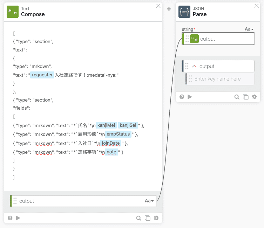Click the 'Enter key name here' field
The width and height of the screenshot is (264, 228).
click(220, 79)
